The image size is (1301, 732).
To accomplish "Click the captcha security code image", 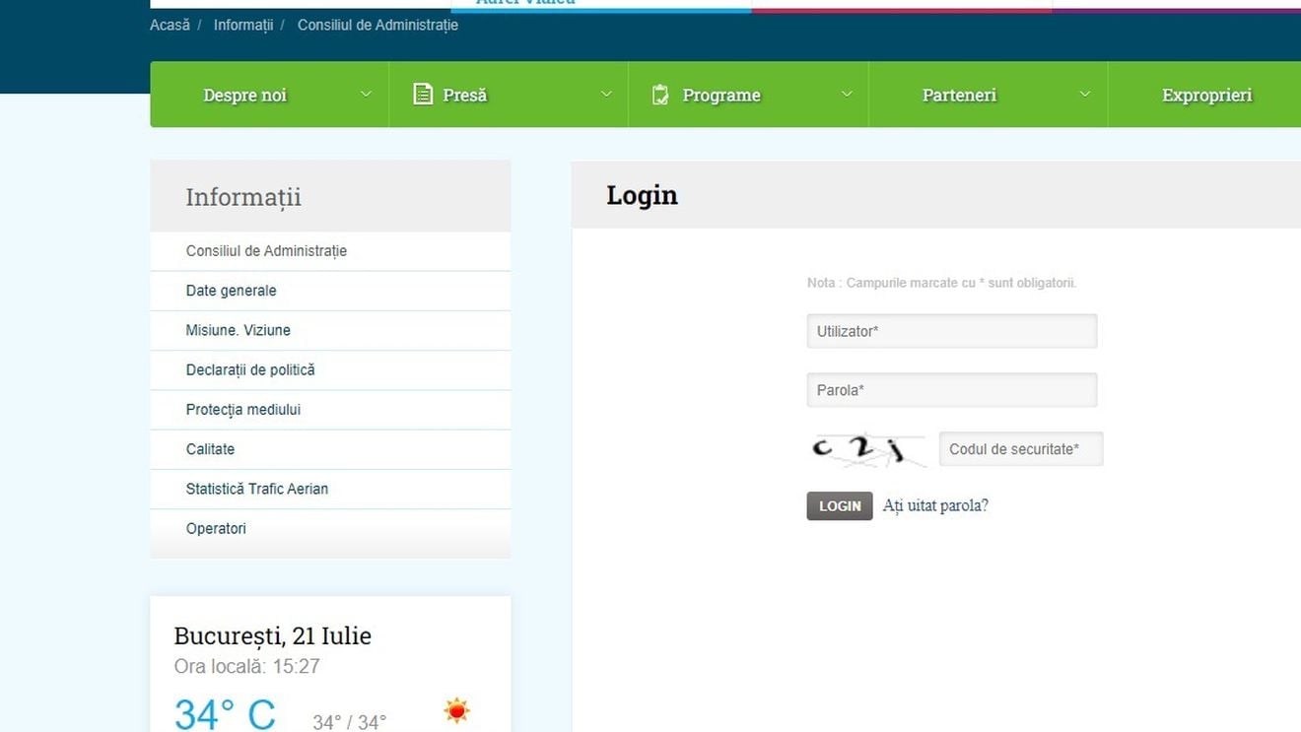I will coord(867,450).
